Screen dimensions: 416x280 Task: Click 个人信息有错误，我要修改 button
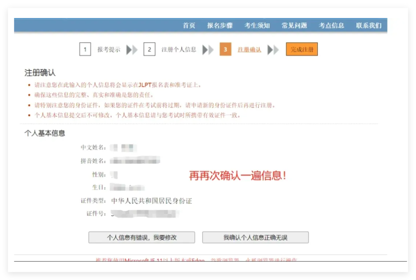point(142,238)
